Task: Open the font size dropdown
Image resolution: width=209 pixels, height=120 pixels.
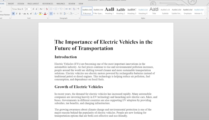Action: pyautogui.click(x=31, y=9)
